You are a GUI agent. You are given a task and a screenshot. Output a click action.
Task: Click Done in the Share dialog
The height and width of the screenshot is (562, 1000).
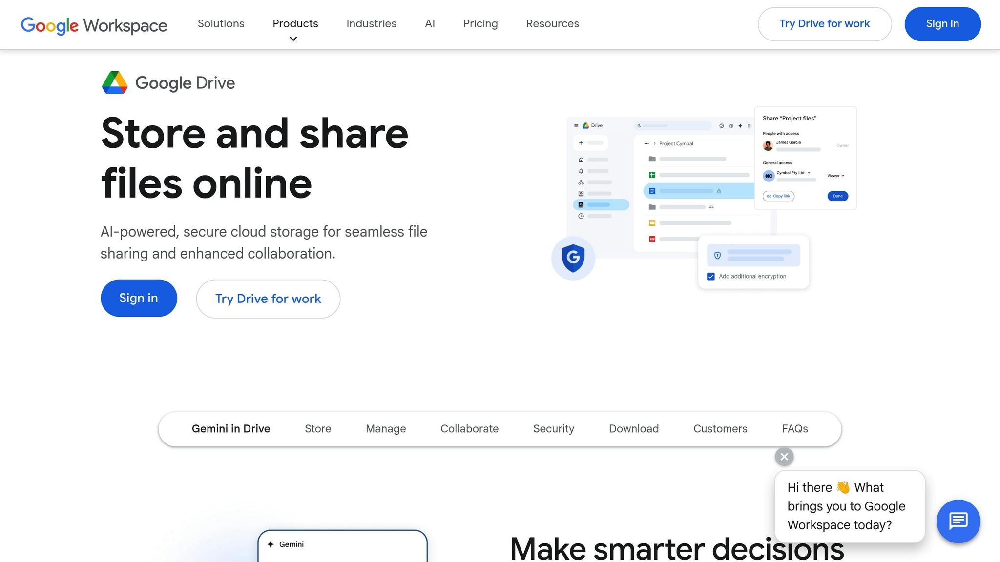[x=838, y=196]
